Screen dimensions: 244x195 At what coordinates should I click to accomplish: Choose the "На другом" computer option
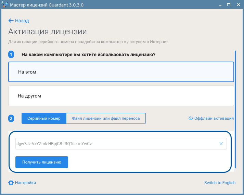pos(121,96)
